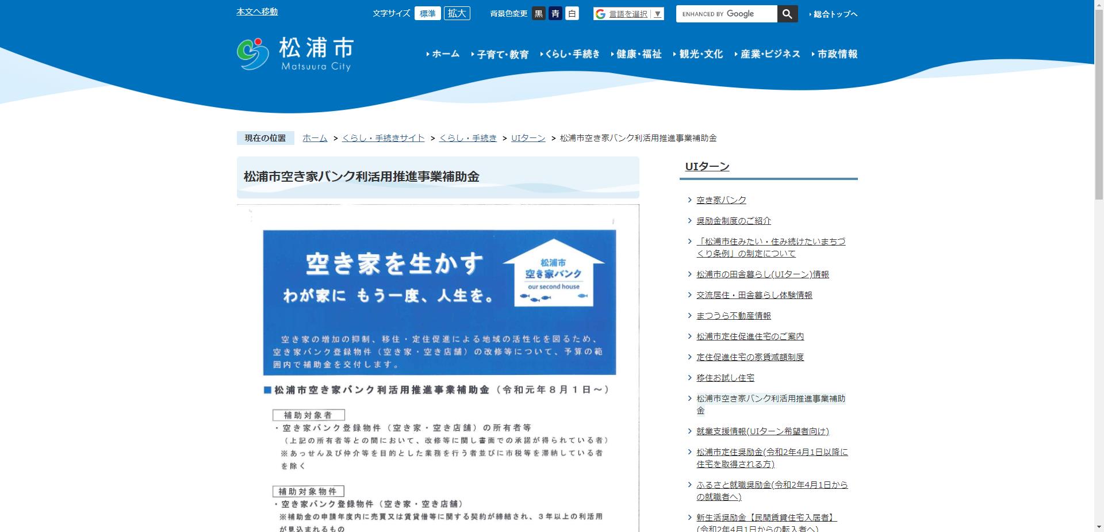Click the search magnifying glass icon
Image resolution: width=1104 pixels, height=532 pixels.
pos(787,13)
